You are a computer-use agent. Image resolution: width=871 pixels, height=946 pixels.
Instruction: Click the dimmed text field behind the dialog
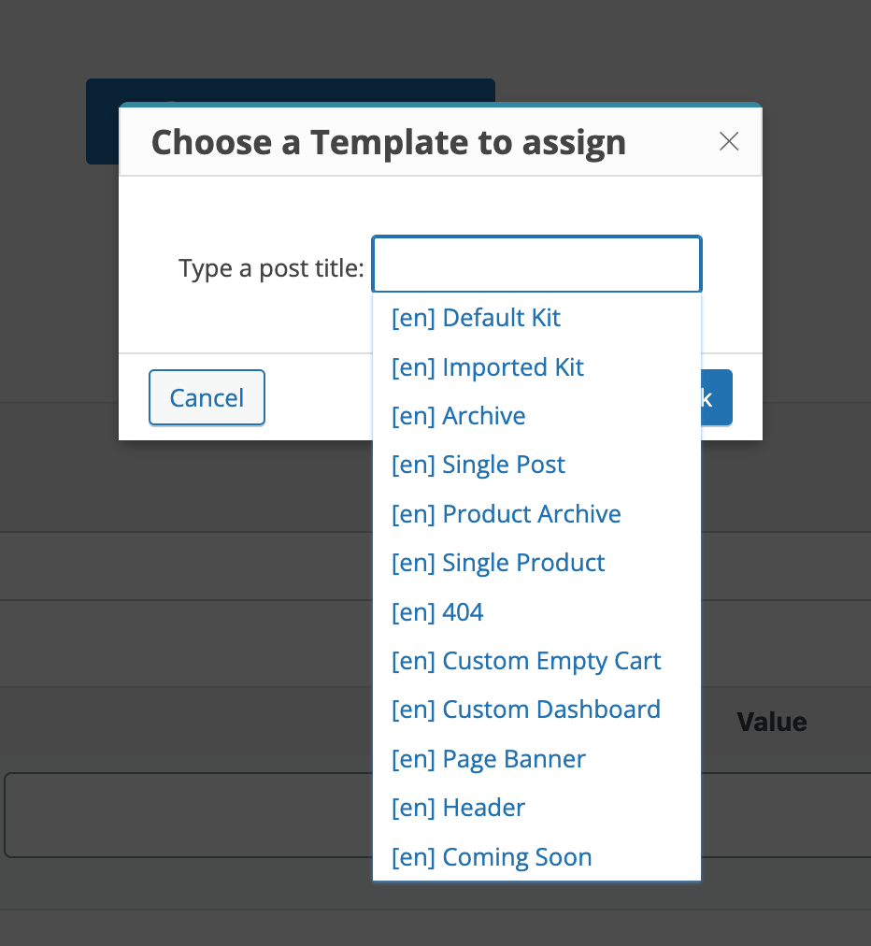(188, 815)
